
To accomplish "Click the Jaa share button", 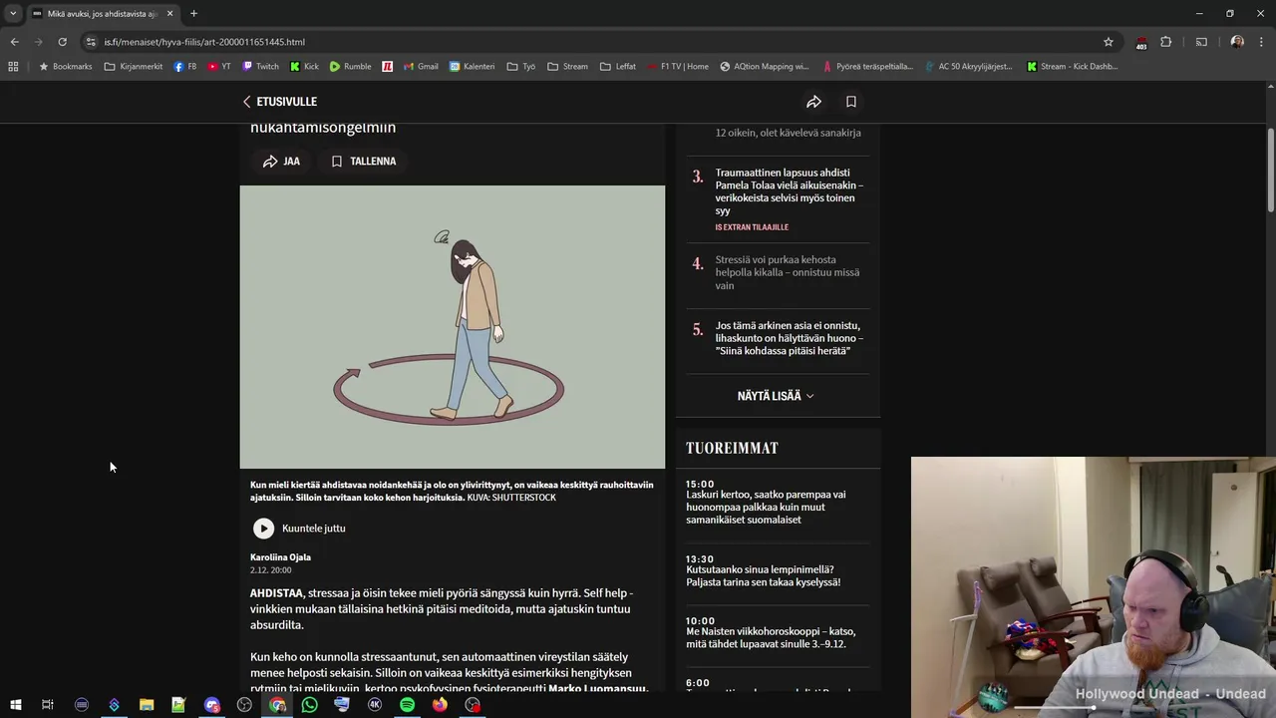I will (x=281, y=162).
